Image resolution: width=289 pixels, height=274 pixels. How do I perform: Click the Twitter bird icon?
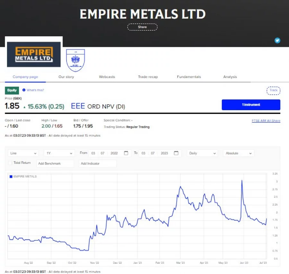(277, 40)
